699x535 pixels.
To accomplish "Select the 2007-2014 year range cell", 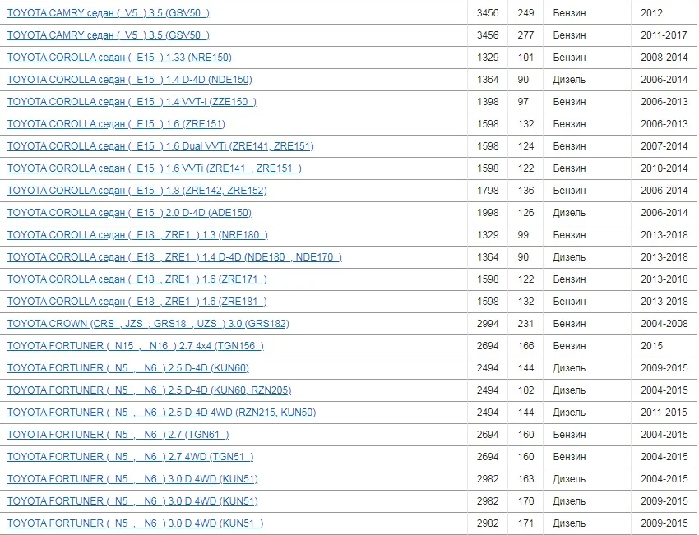I will [x=664, y=146].
